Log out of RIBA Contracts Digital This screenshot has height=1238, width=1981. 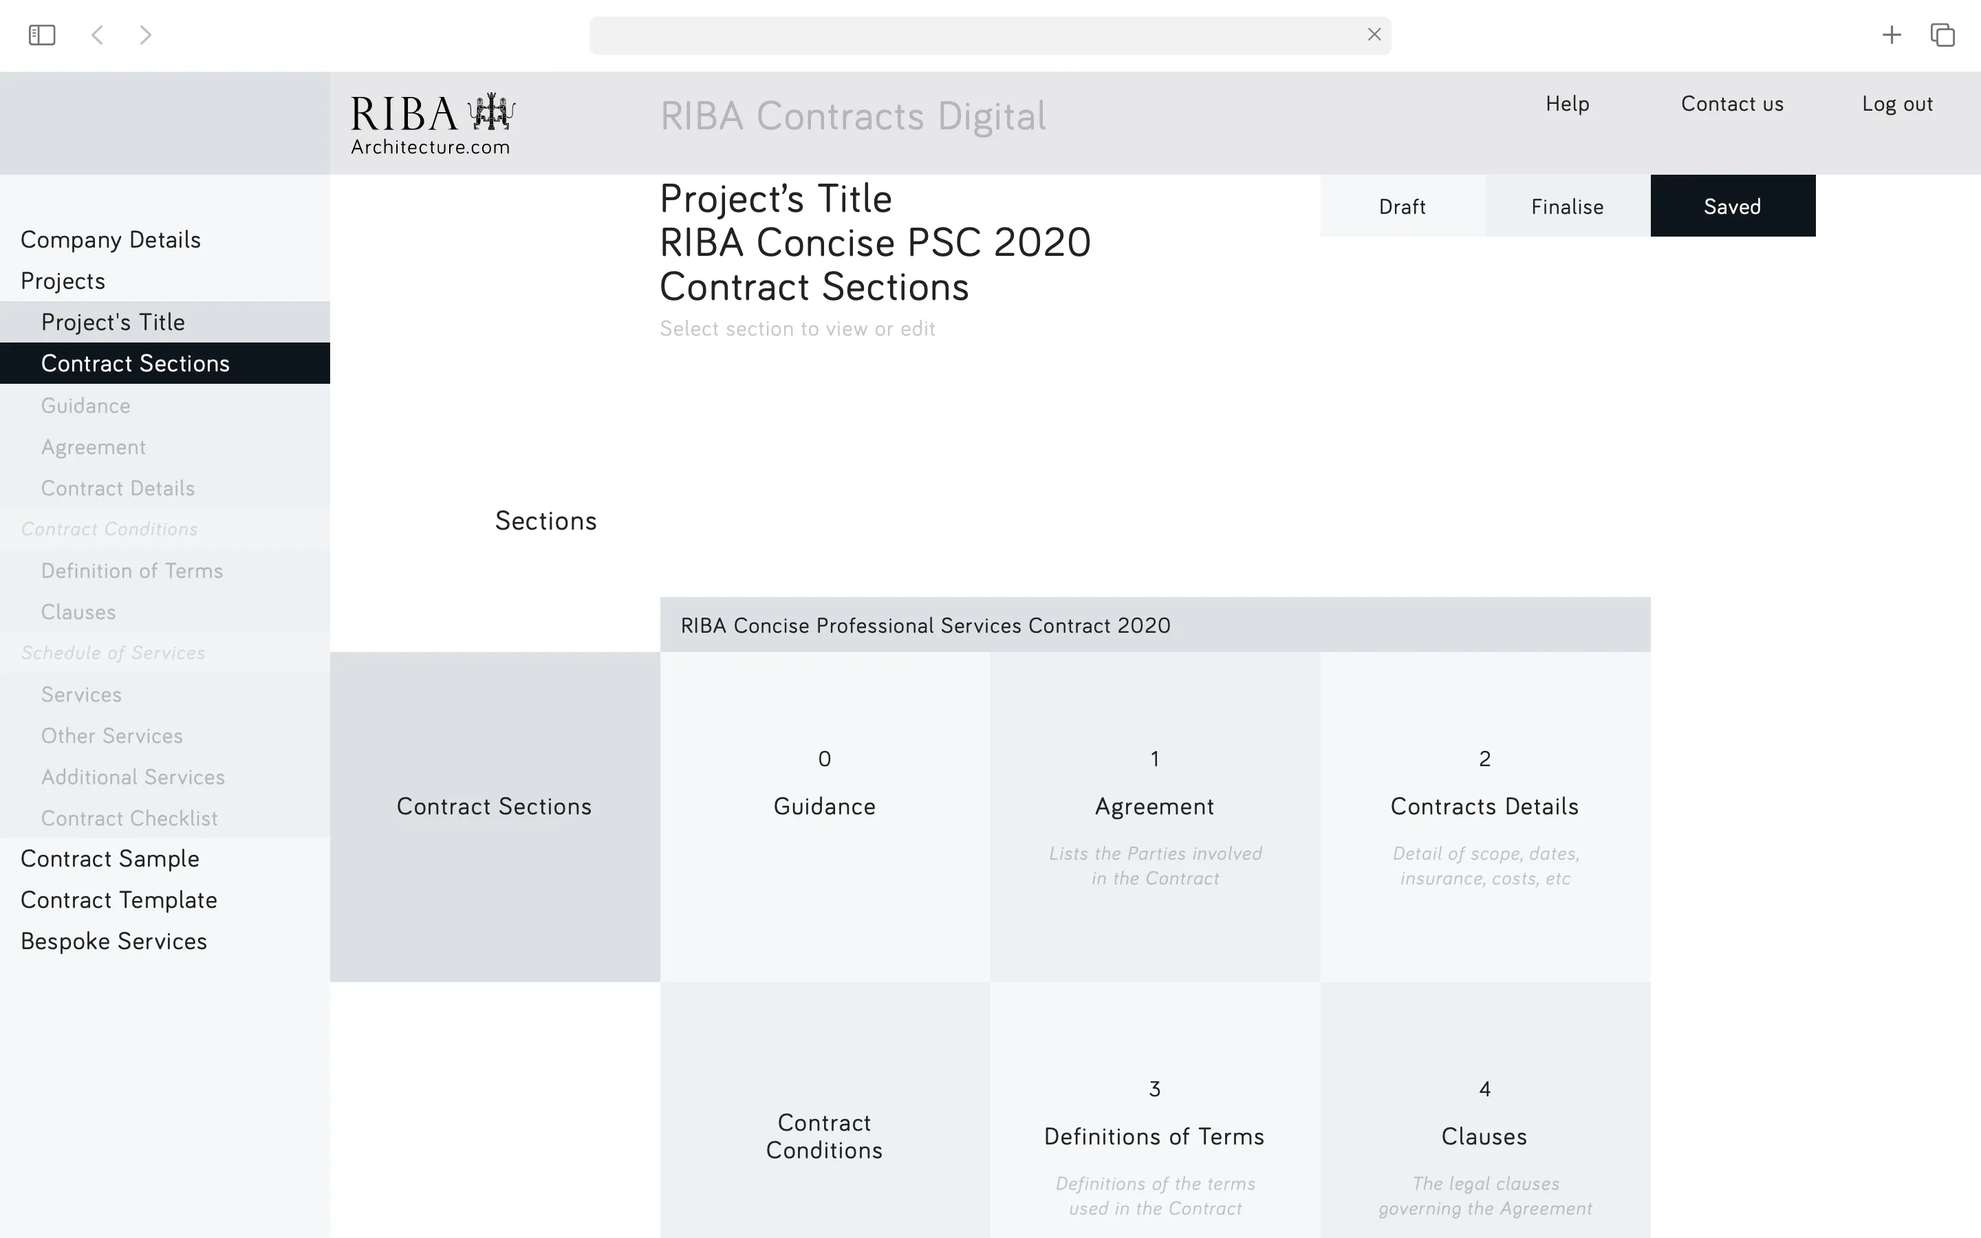point(1898,104)
